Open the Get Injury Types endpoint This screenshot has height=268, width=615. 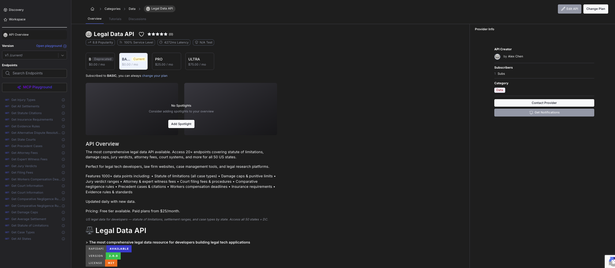(x=23, y=100)
